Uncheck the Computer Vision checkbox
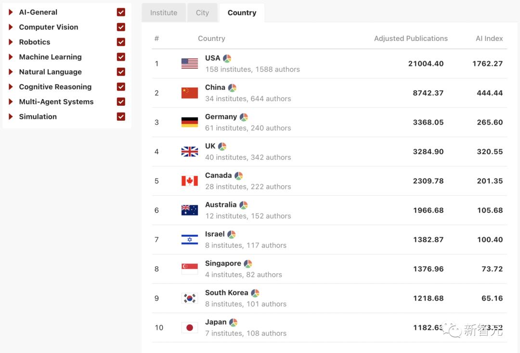Screen dimensions: 520x353 pos(121,27)
